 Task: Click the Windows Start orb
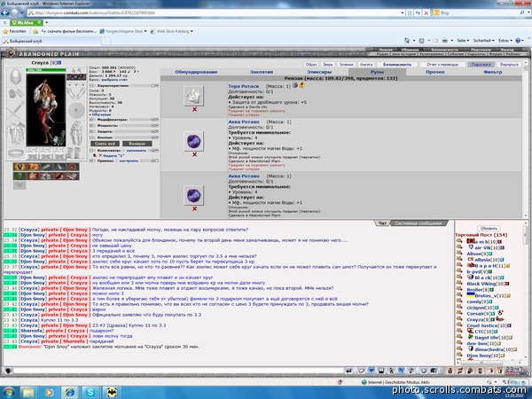8,392
